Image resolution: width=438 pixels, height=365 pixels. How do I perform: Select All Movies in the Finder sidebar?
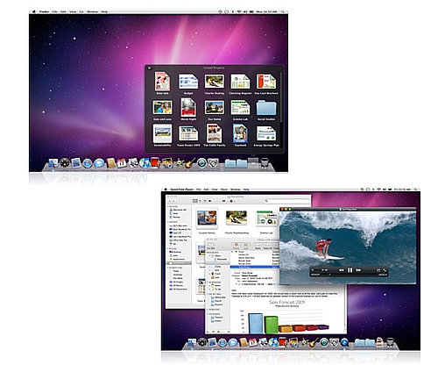click(178, 285)
